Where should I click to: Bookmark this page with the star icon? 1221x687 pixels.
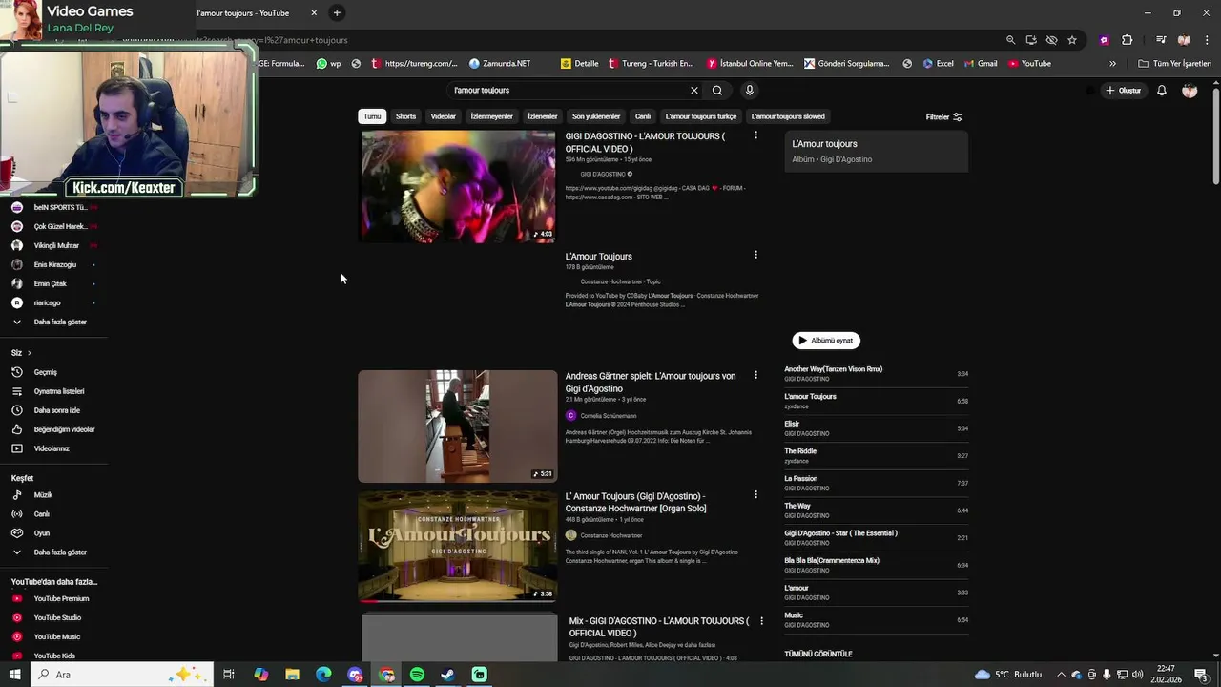point(1072,40)
